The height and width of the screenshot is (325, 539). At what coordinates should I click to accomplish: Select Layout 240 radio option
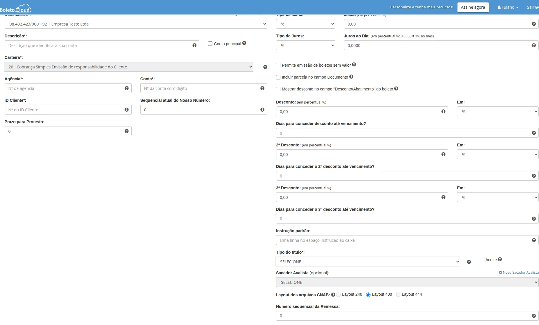pyautogui.click(x=339, y=295)
